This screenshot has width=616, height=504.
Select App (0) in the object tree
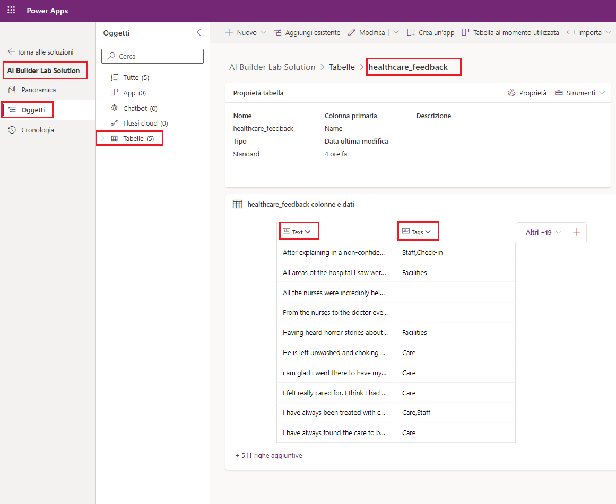(x=134, y=93)
